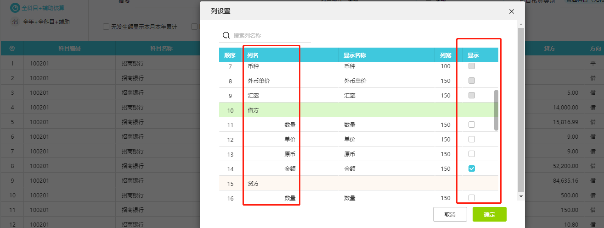Viewport: 604px width, 228px height.
Task: Click 确定 to confirm column settings
Action: click(x=490, y=214)
